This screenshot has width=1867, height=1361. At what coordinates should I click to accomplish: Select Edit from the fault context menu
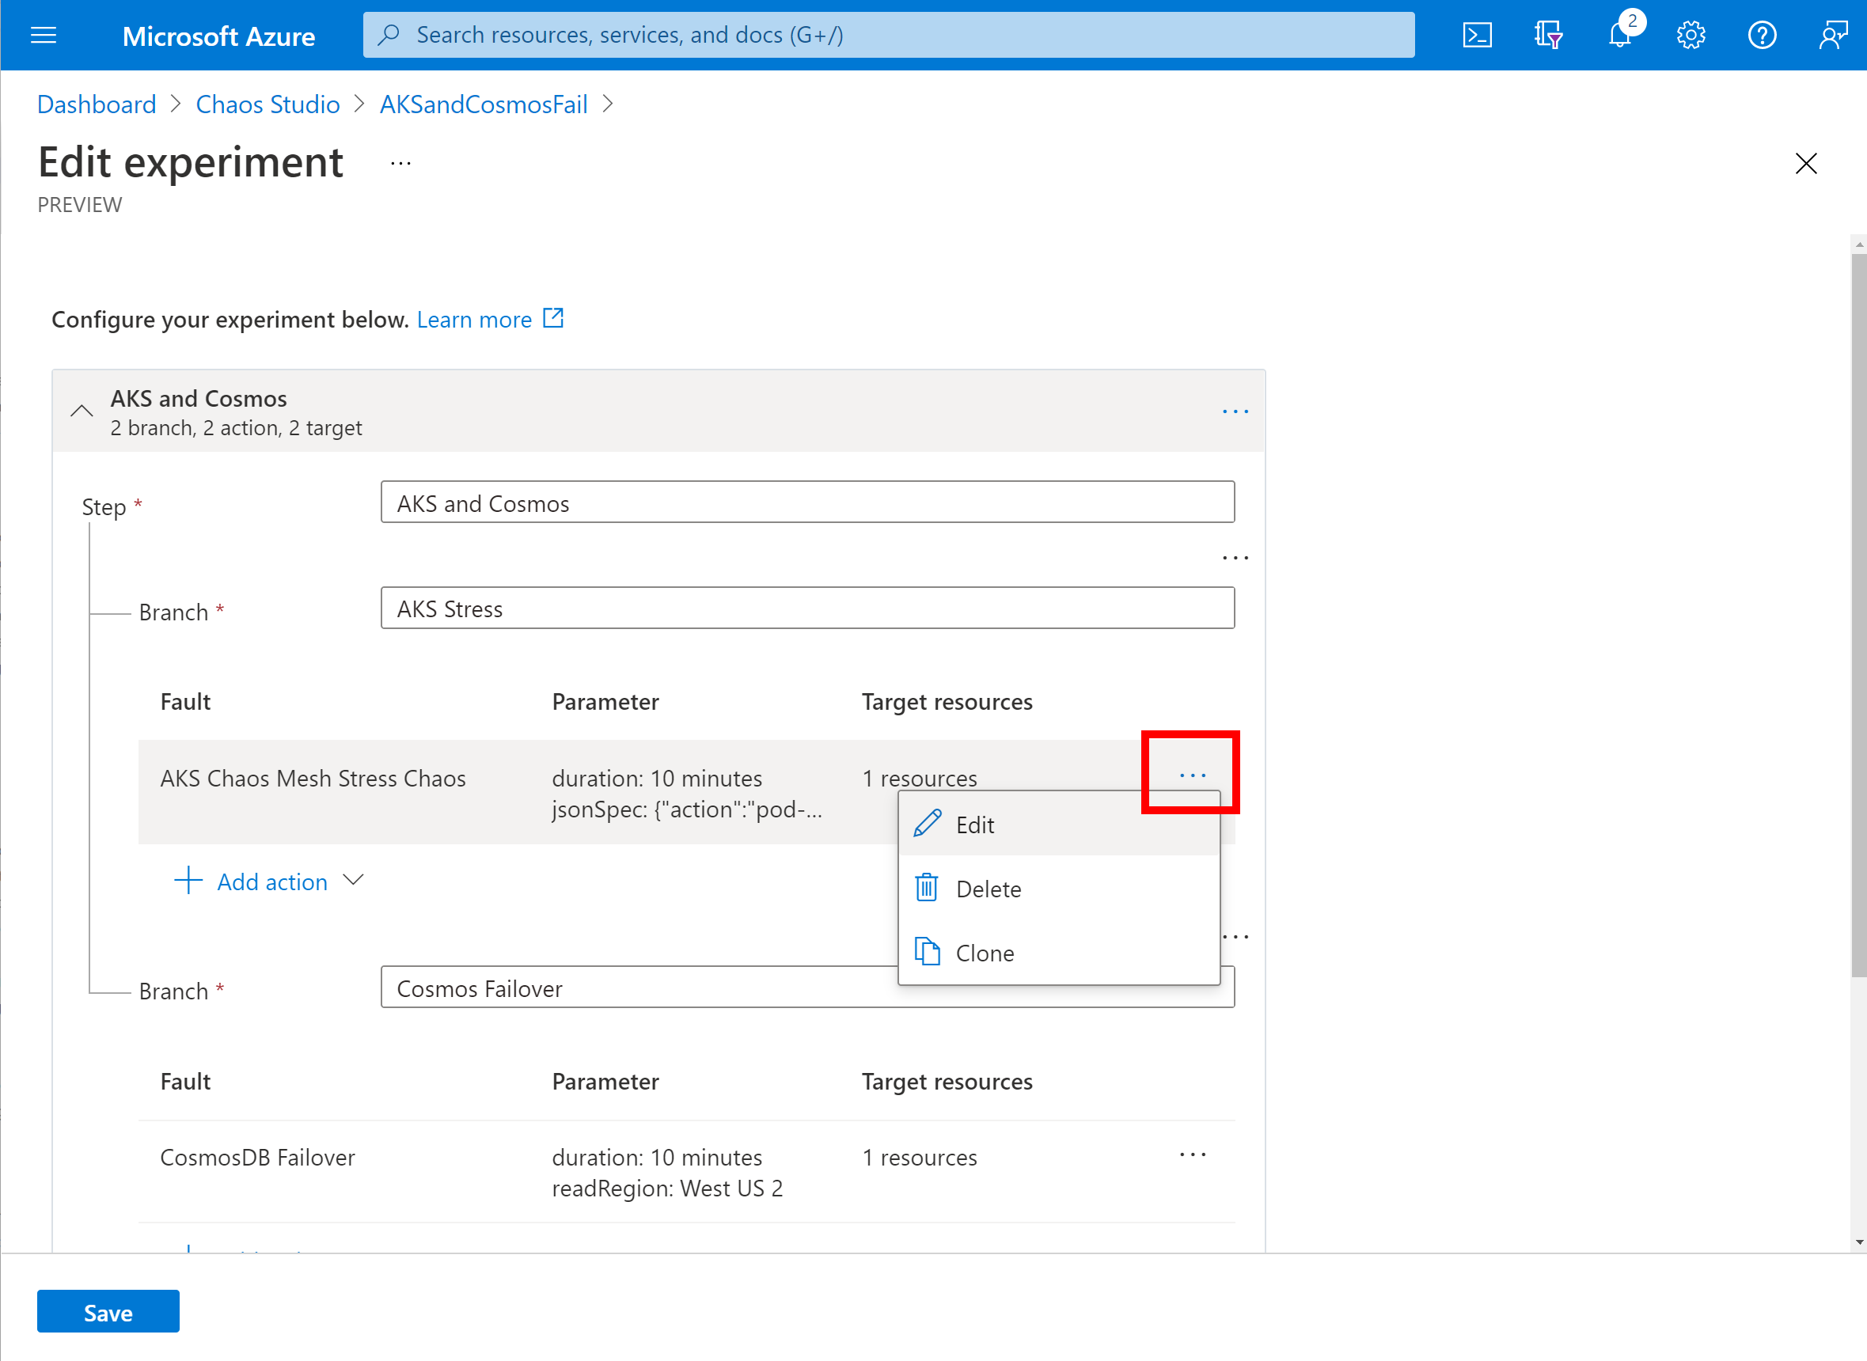[x=974, y=825]
